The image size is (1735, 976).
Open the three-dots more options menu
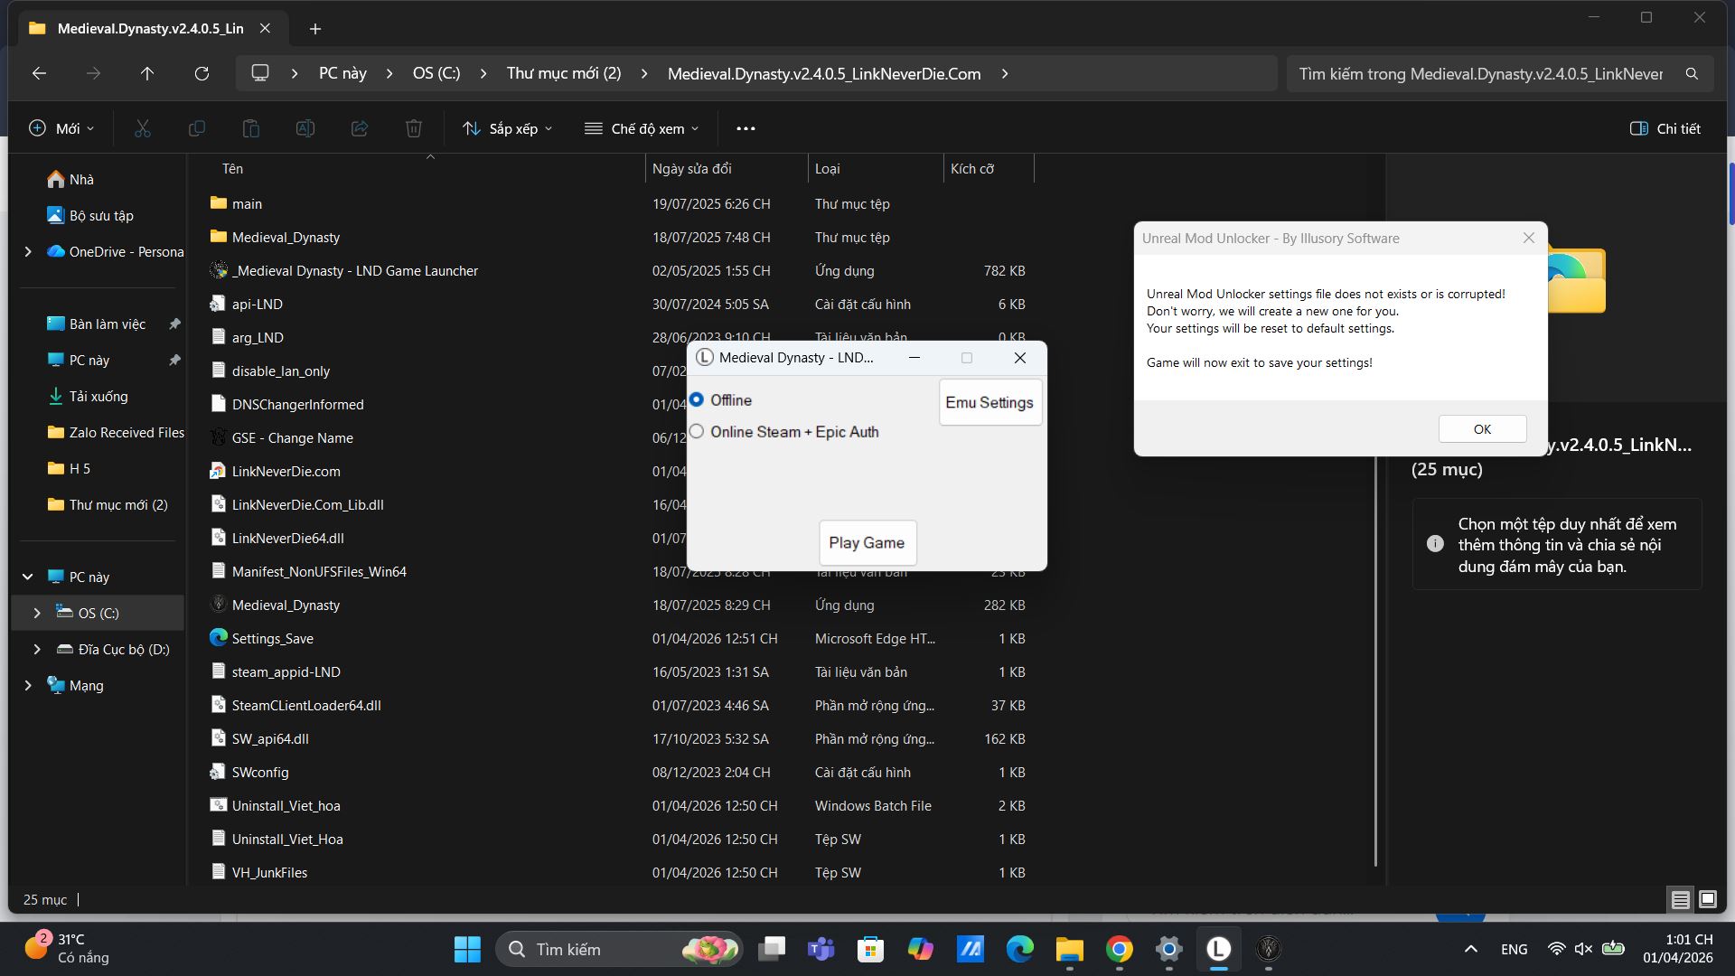tap(746, 128)
